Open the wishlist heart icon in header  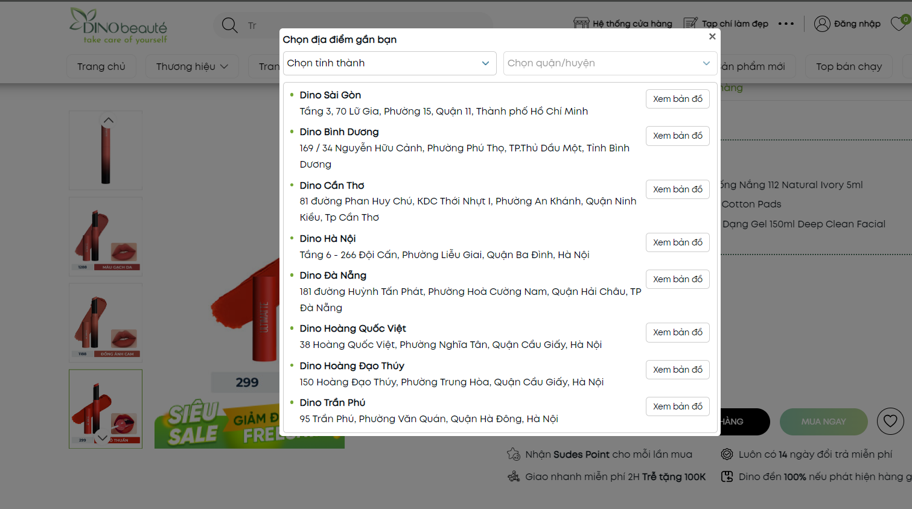pyautogui.click(x=900, y=24)
